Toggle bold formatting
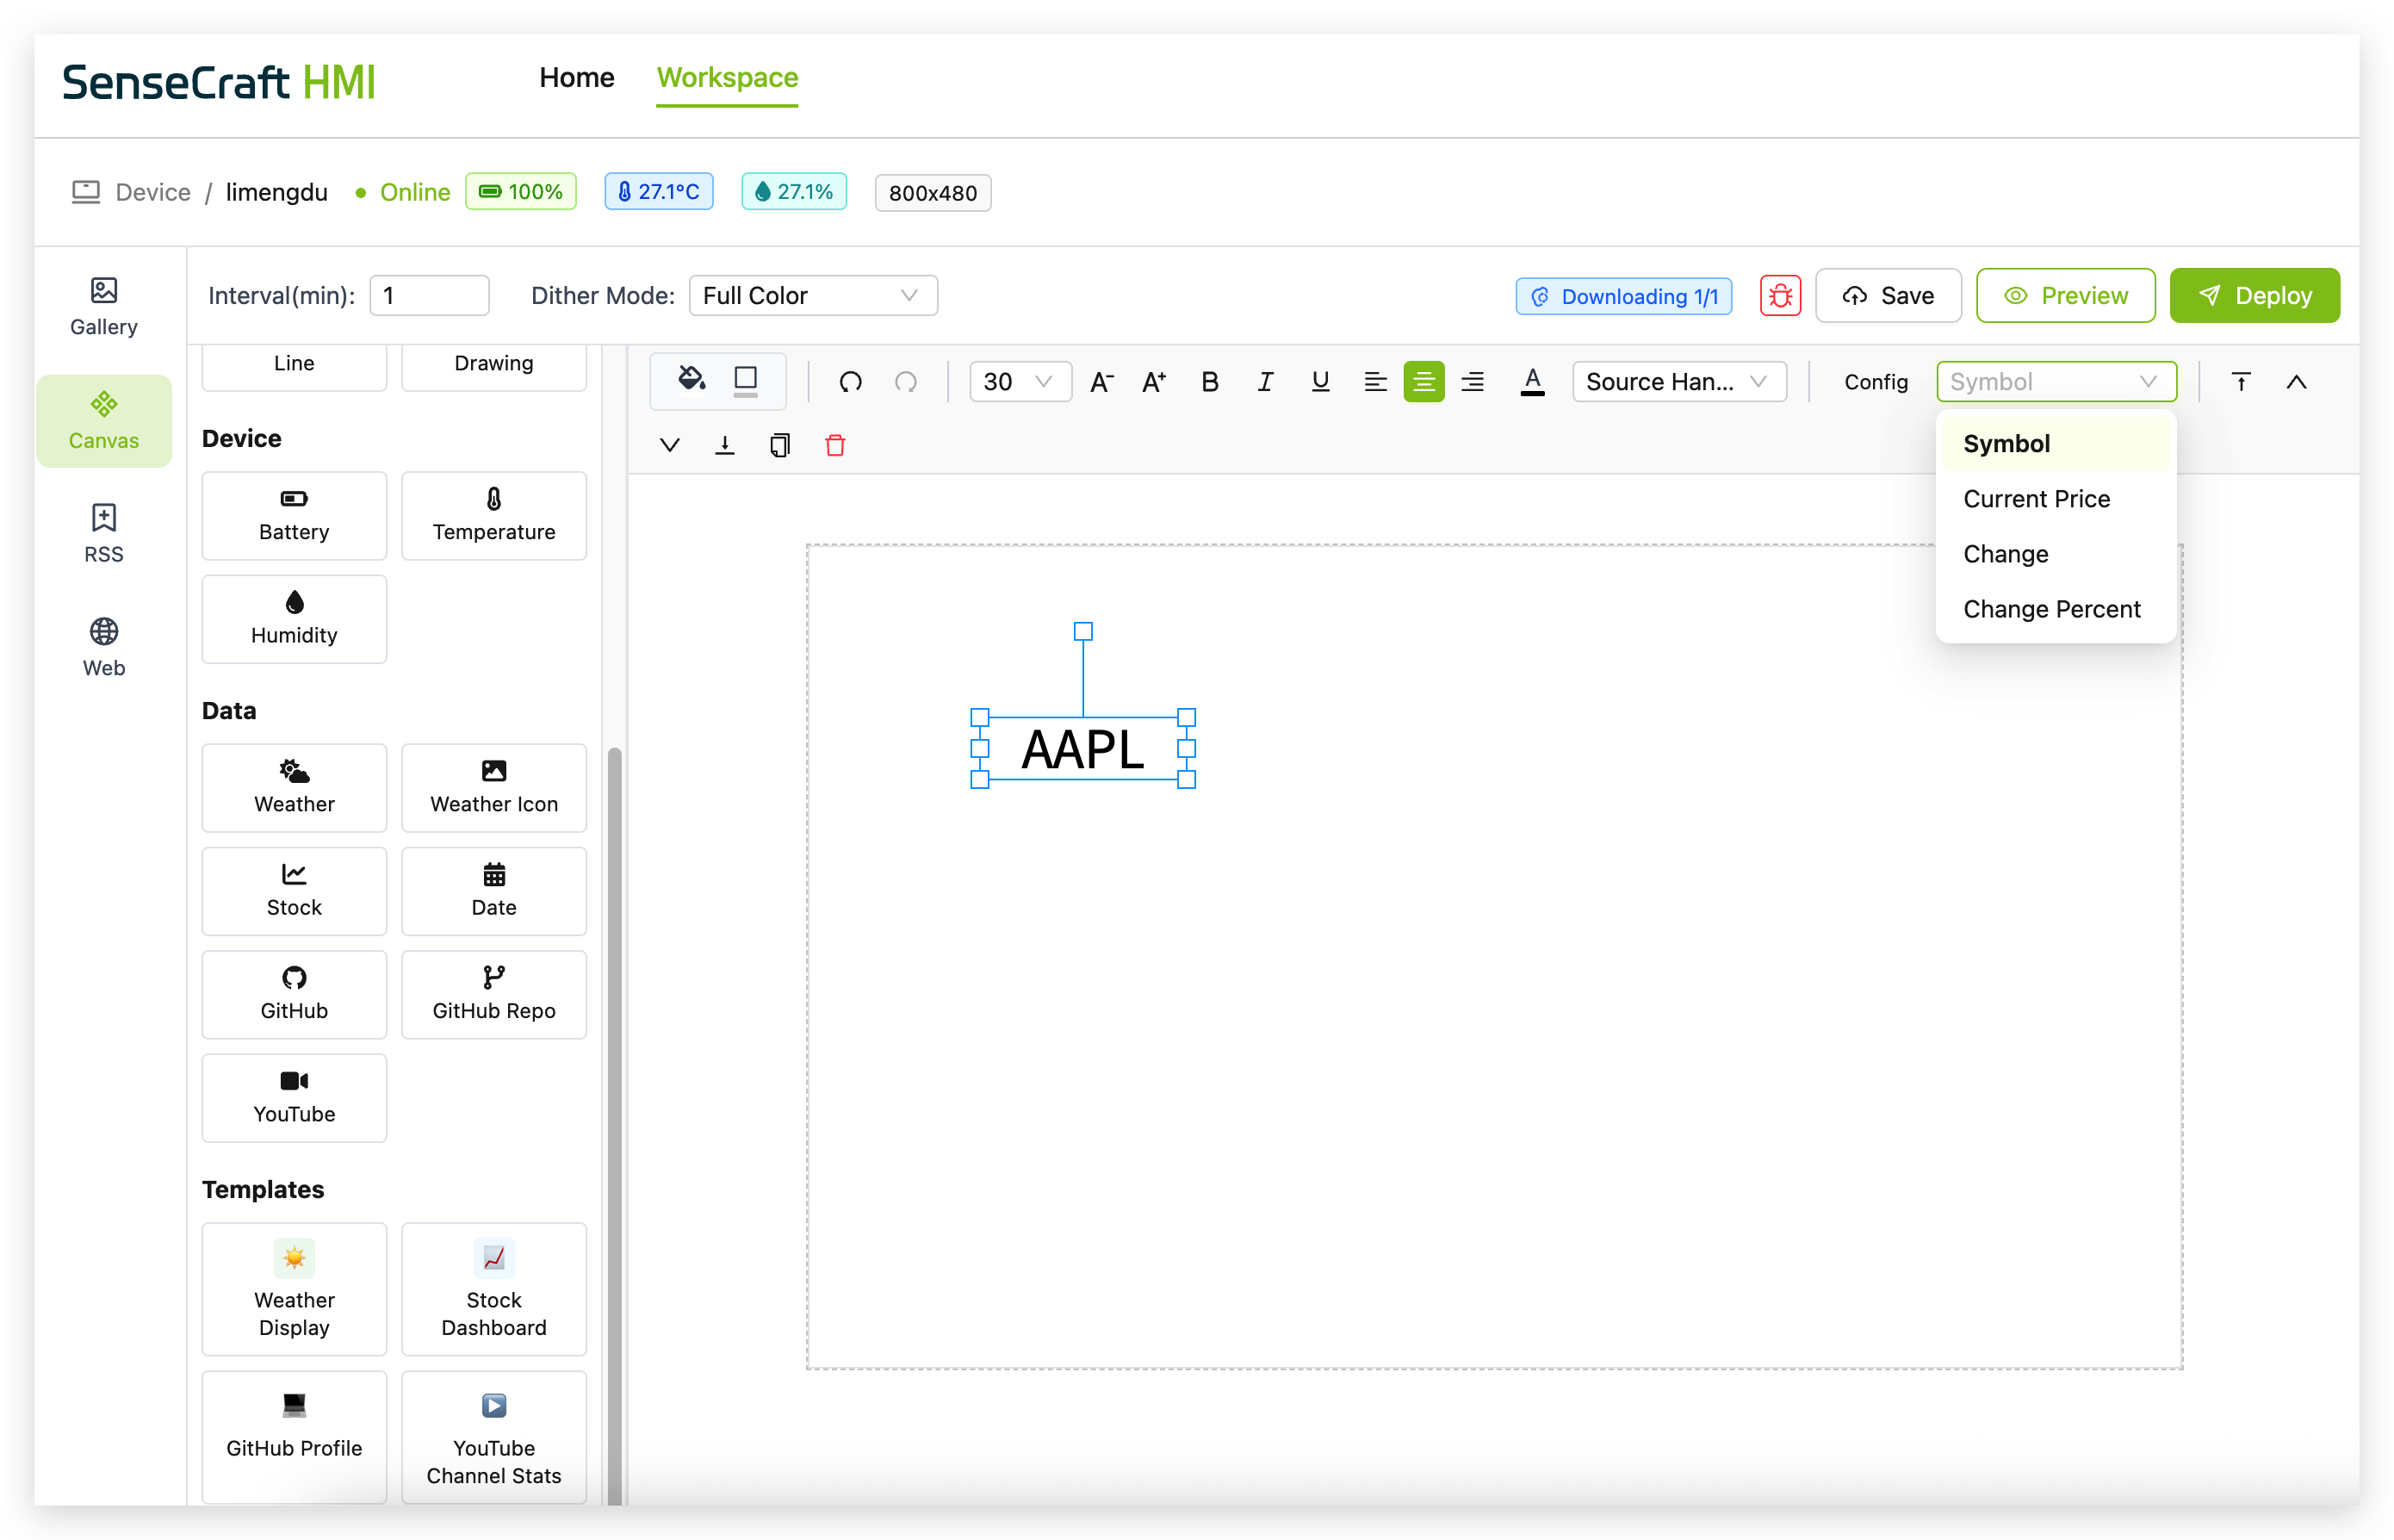This screenshot has width=2394, height=1540. tap(1210, 381)
